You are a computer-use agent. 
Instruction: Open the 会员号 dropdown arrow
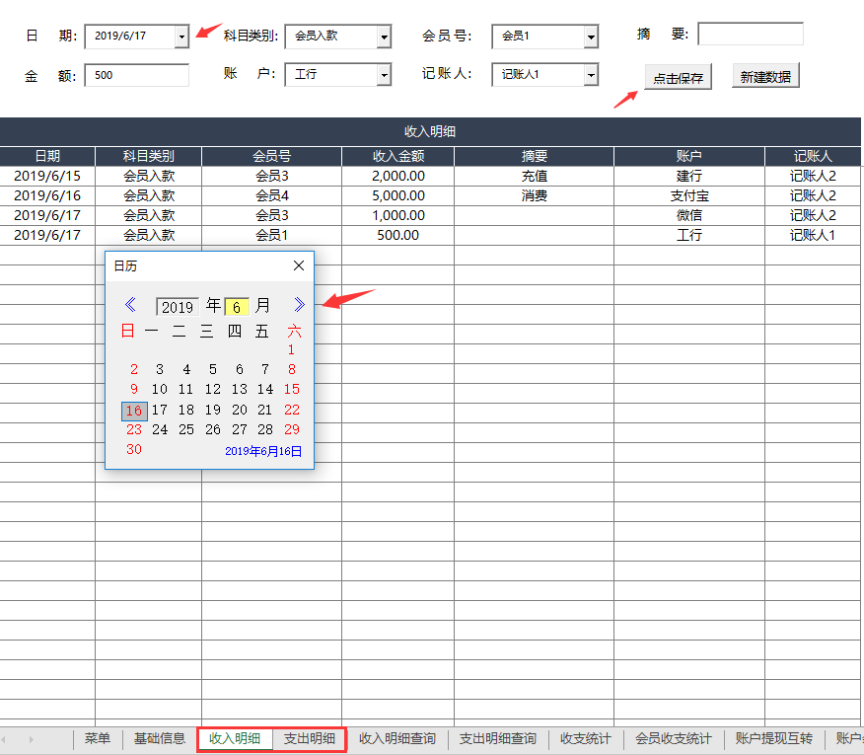(591, 37)
